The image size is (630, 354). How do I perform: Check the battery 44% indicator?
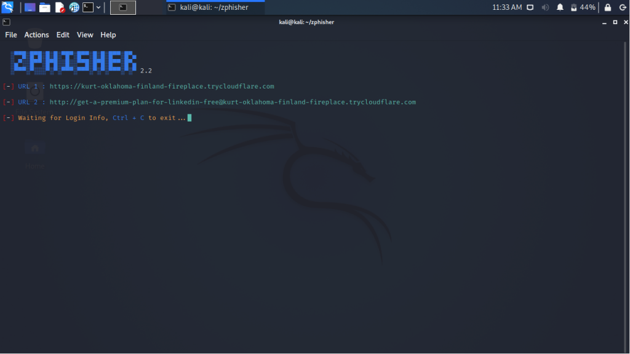(583, 7)
